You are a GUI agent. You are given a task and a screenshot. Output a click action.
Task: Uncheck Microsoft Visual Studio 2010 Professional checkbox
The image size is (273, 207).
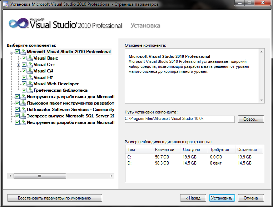pos(17,52)
